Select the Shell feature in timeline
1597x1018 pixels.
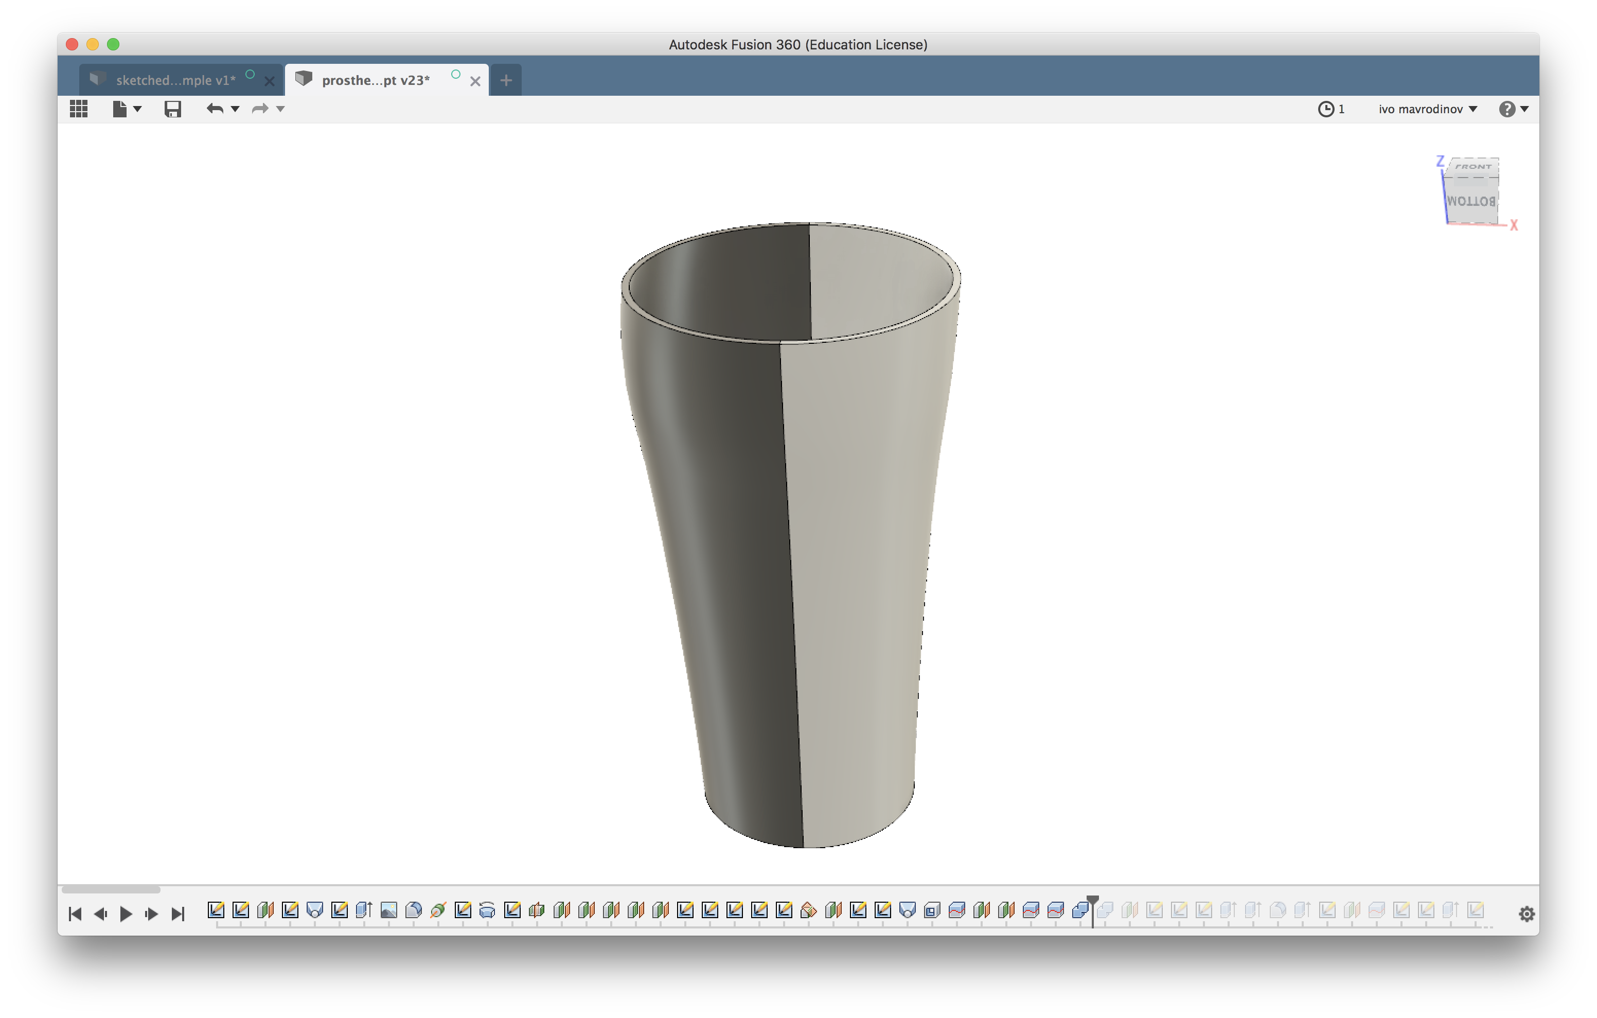(x=932, y=910)
